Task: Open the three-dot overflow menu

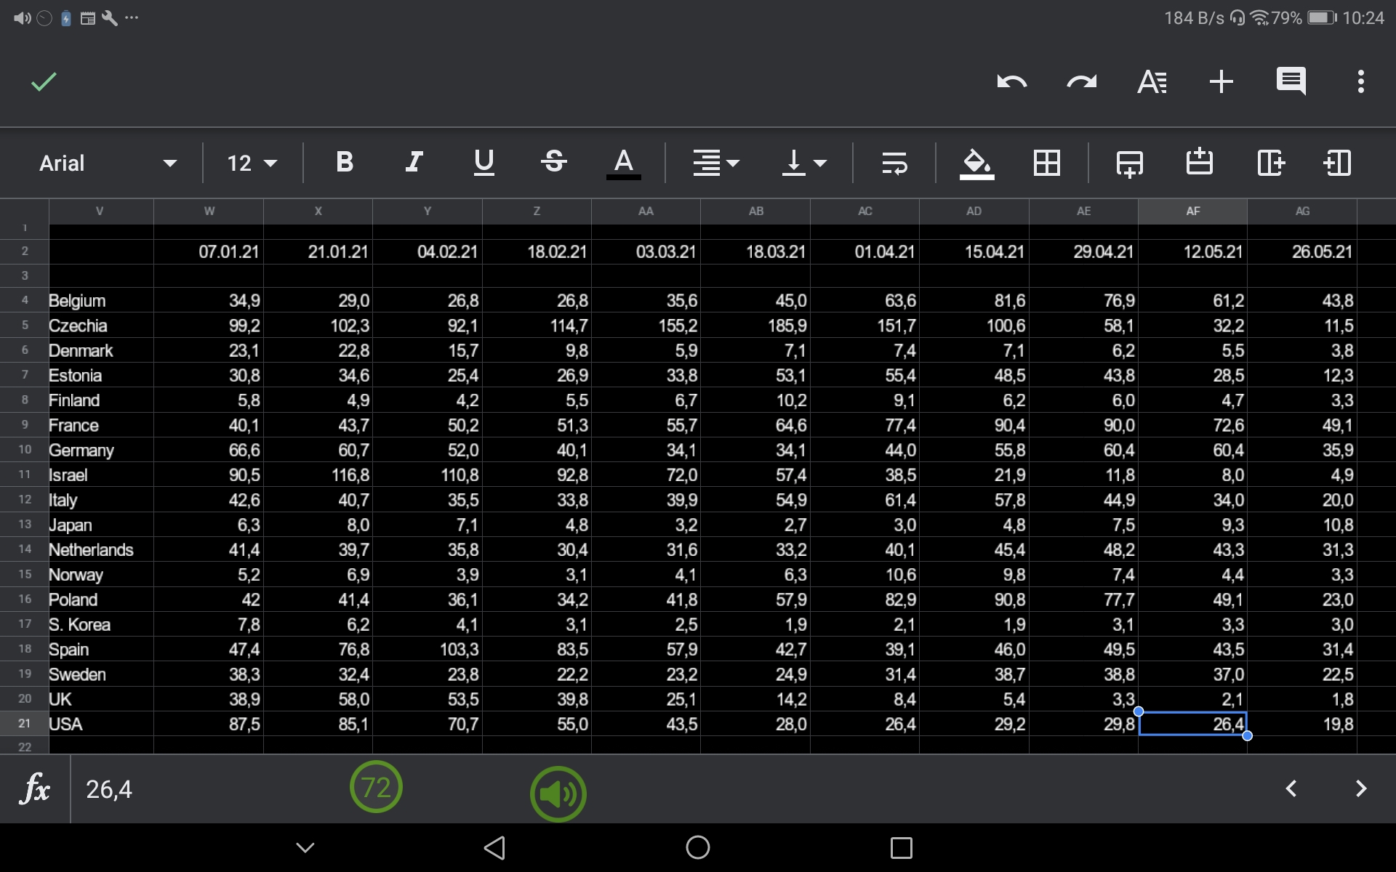Action: pyautogui.click(x=1360, y=81)
